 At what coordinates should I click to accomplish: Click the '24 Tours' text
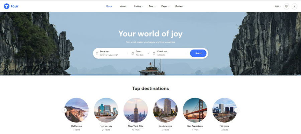[x=106, y=130]
